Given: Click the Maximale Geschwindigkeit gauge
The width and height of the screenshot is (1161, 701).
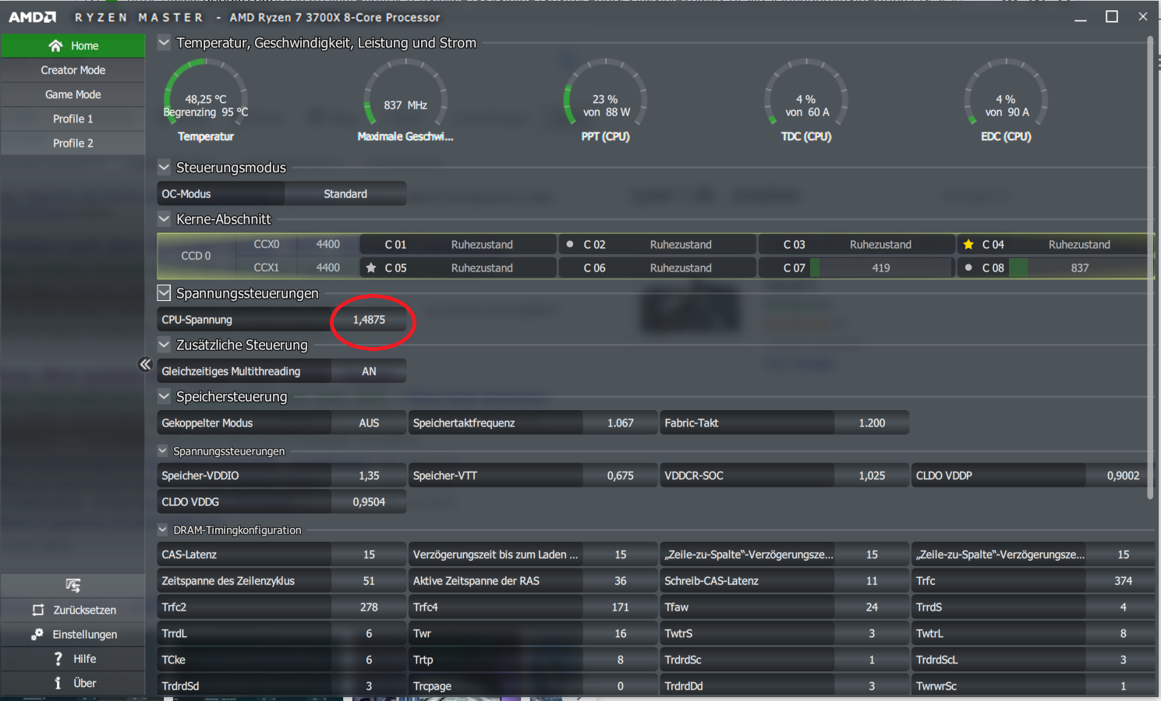Looking at the screenshot, I should (x=405, y=101).
